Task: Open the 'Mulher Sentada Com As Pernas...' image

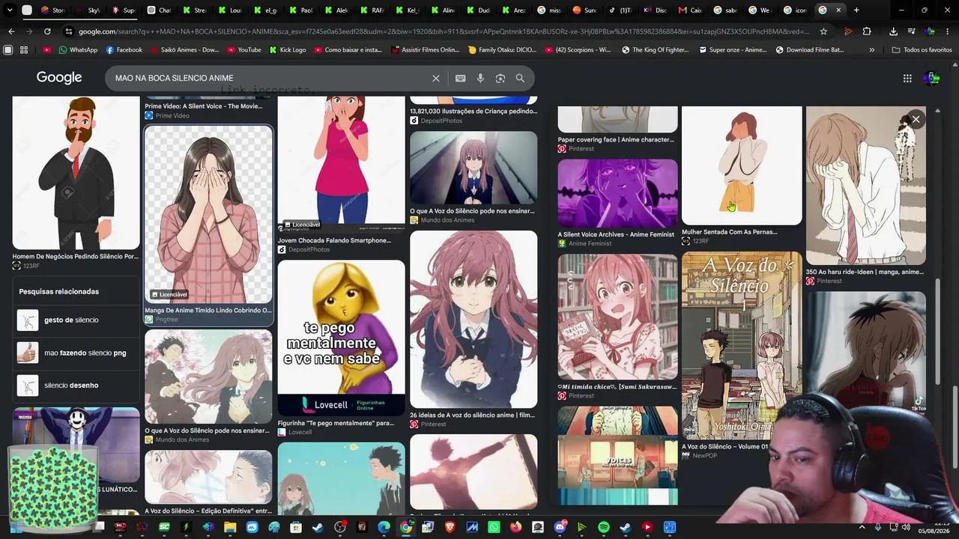Action: click(742, 165)
